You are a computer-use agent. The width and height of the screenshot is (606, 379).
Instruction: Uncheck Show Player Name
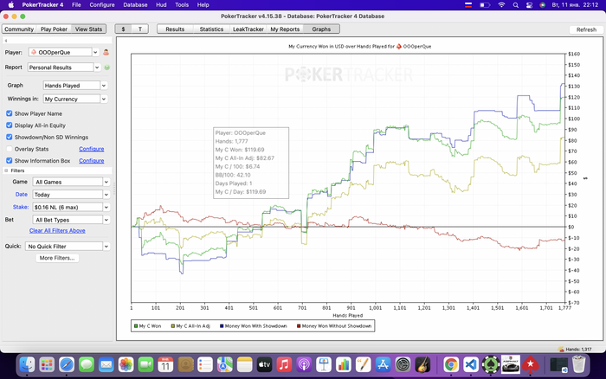[10, 113]
